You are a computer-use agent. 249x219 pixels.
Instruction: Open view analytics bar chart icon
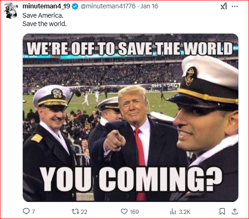click(x=173, y=212)
